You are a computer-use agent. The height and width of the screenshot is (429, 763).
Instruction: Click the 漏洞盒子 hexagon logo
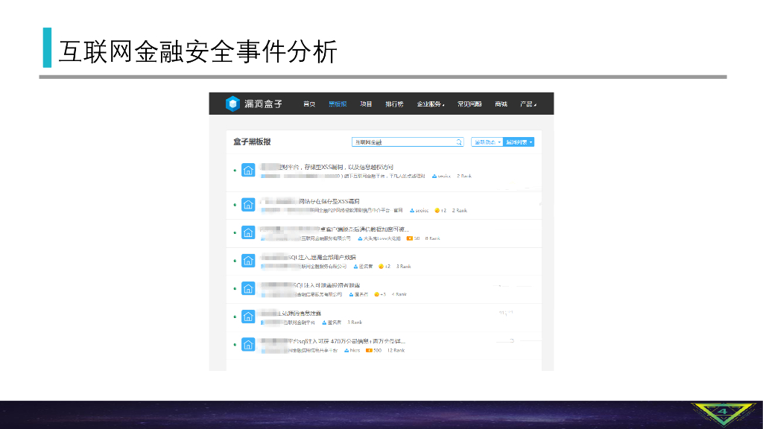click(x=232, y=104)
